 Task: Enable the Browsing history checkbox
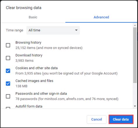click(8, 45)
